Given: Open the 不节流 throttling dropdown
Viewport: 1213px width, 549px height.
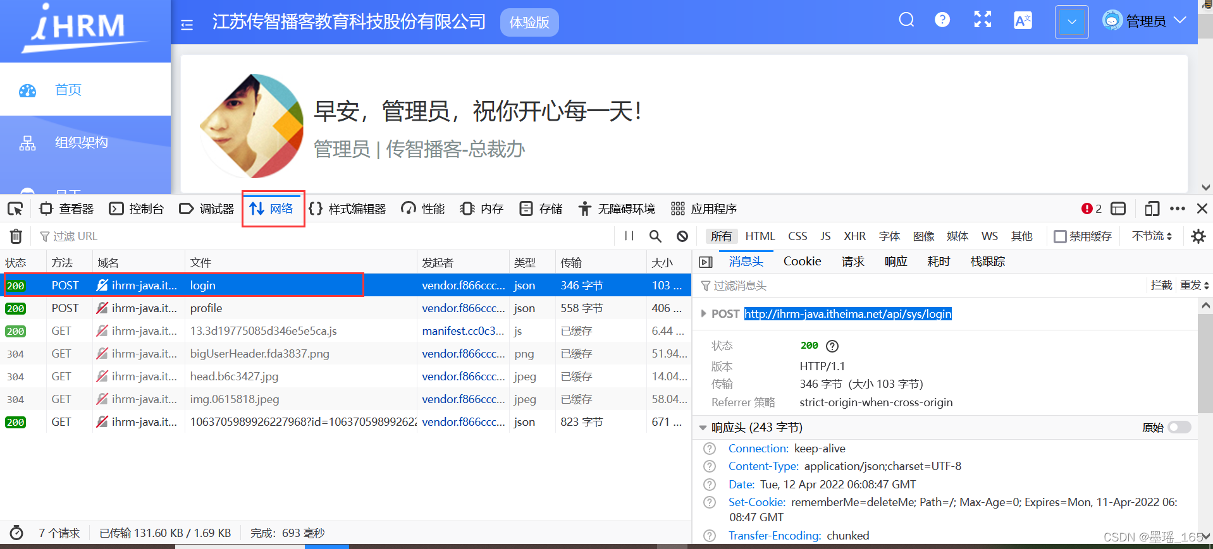Looking at the screenshot, I should click(x=1152, y=236).
